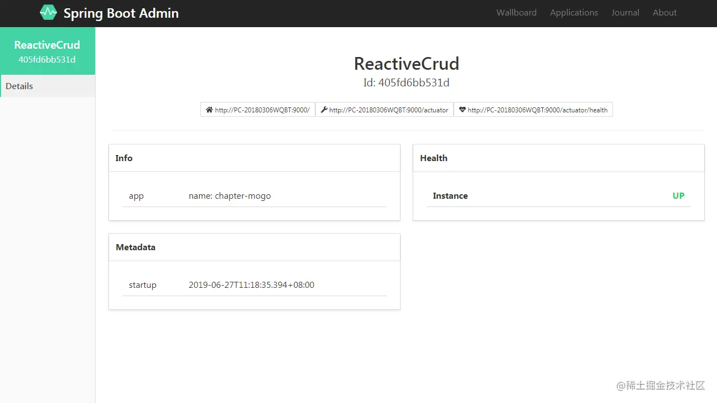The height and width of the screenshot is (403, 717).
Task: Click the startup timestamp 2019-06-27T11:18:35.394+08:00
Action: [x=251, y=285]
